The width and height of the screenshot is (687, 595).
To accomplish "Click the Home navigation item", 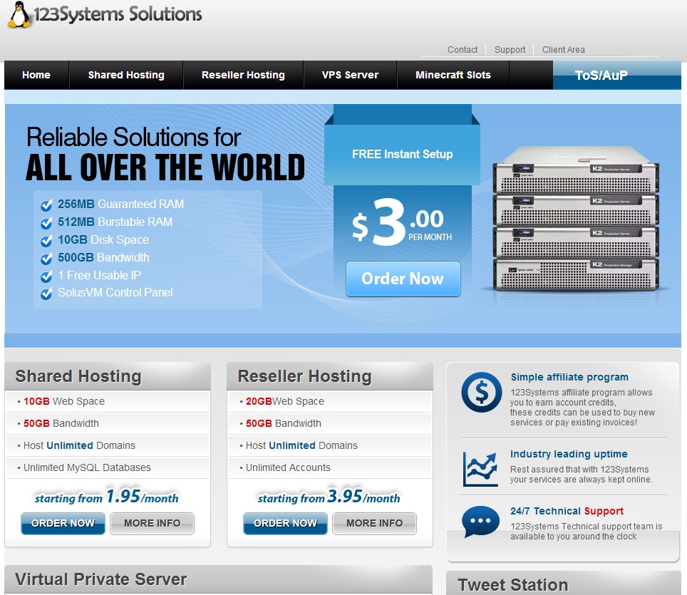I will [x=36, y=75].
